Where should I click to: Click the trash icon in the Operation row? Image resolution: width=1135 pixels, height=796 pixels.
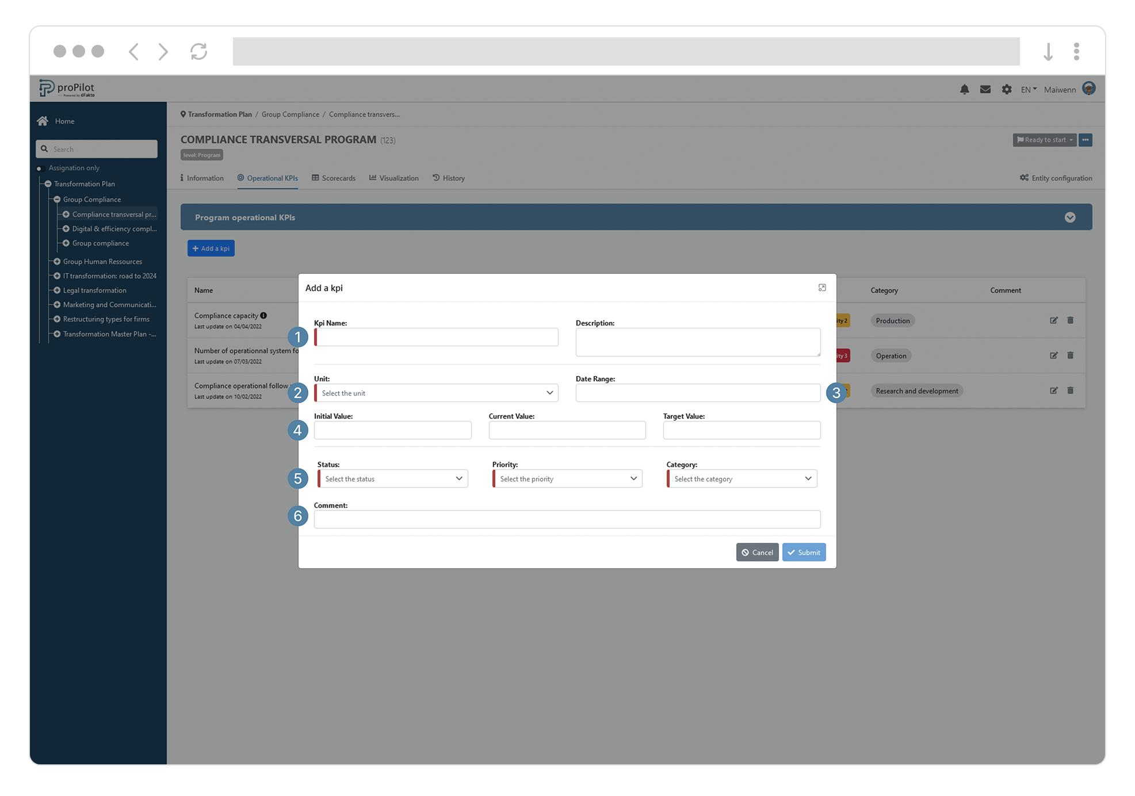click(x=1070, y=355)
